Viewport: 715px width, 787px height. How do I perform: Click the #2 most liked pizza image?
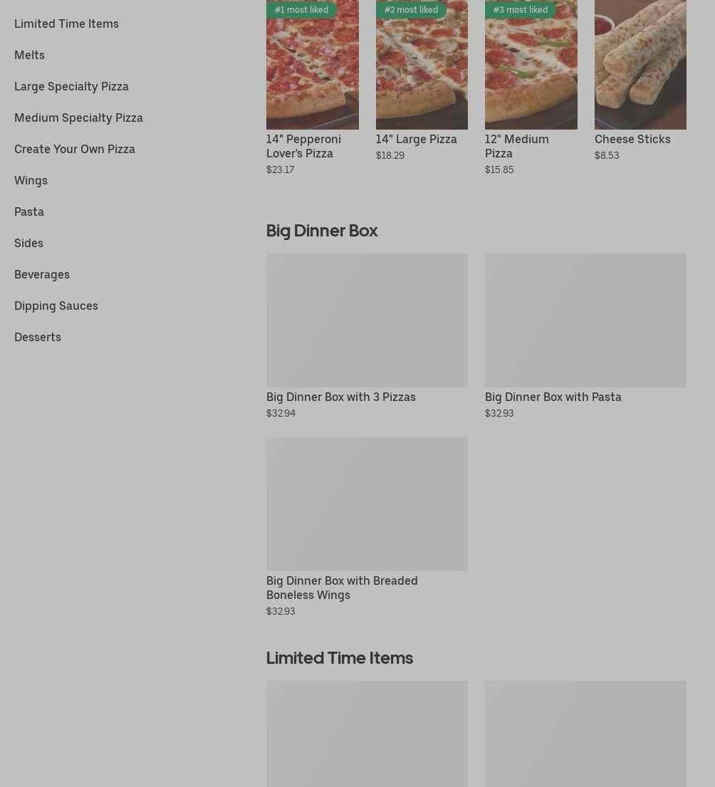[x=422, y=65]
